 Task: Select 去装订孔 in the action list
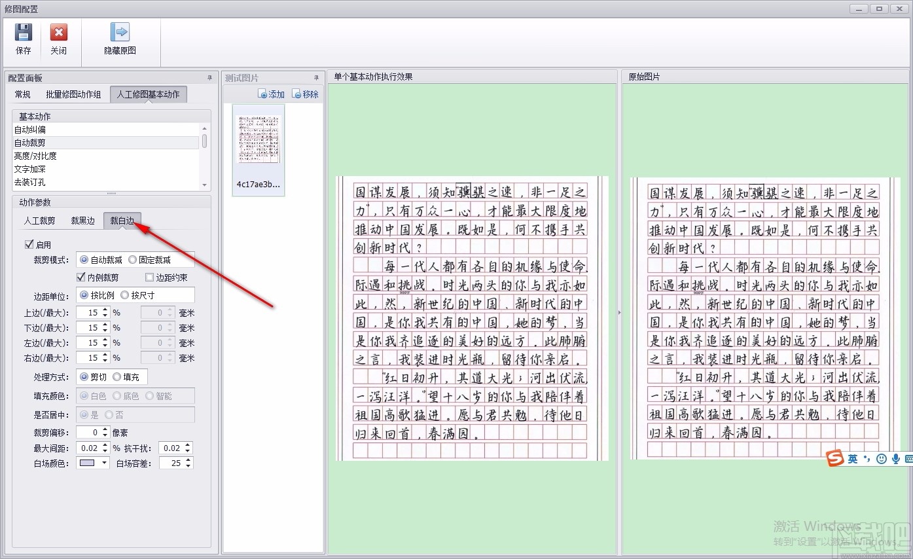(x=106, y=182)
